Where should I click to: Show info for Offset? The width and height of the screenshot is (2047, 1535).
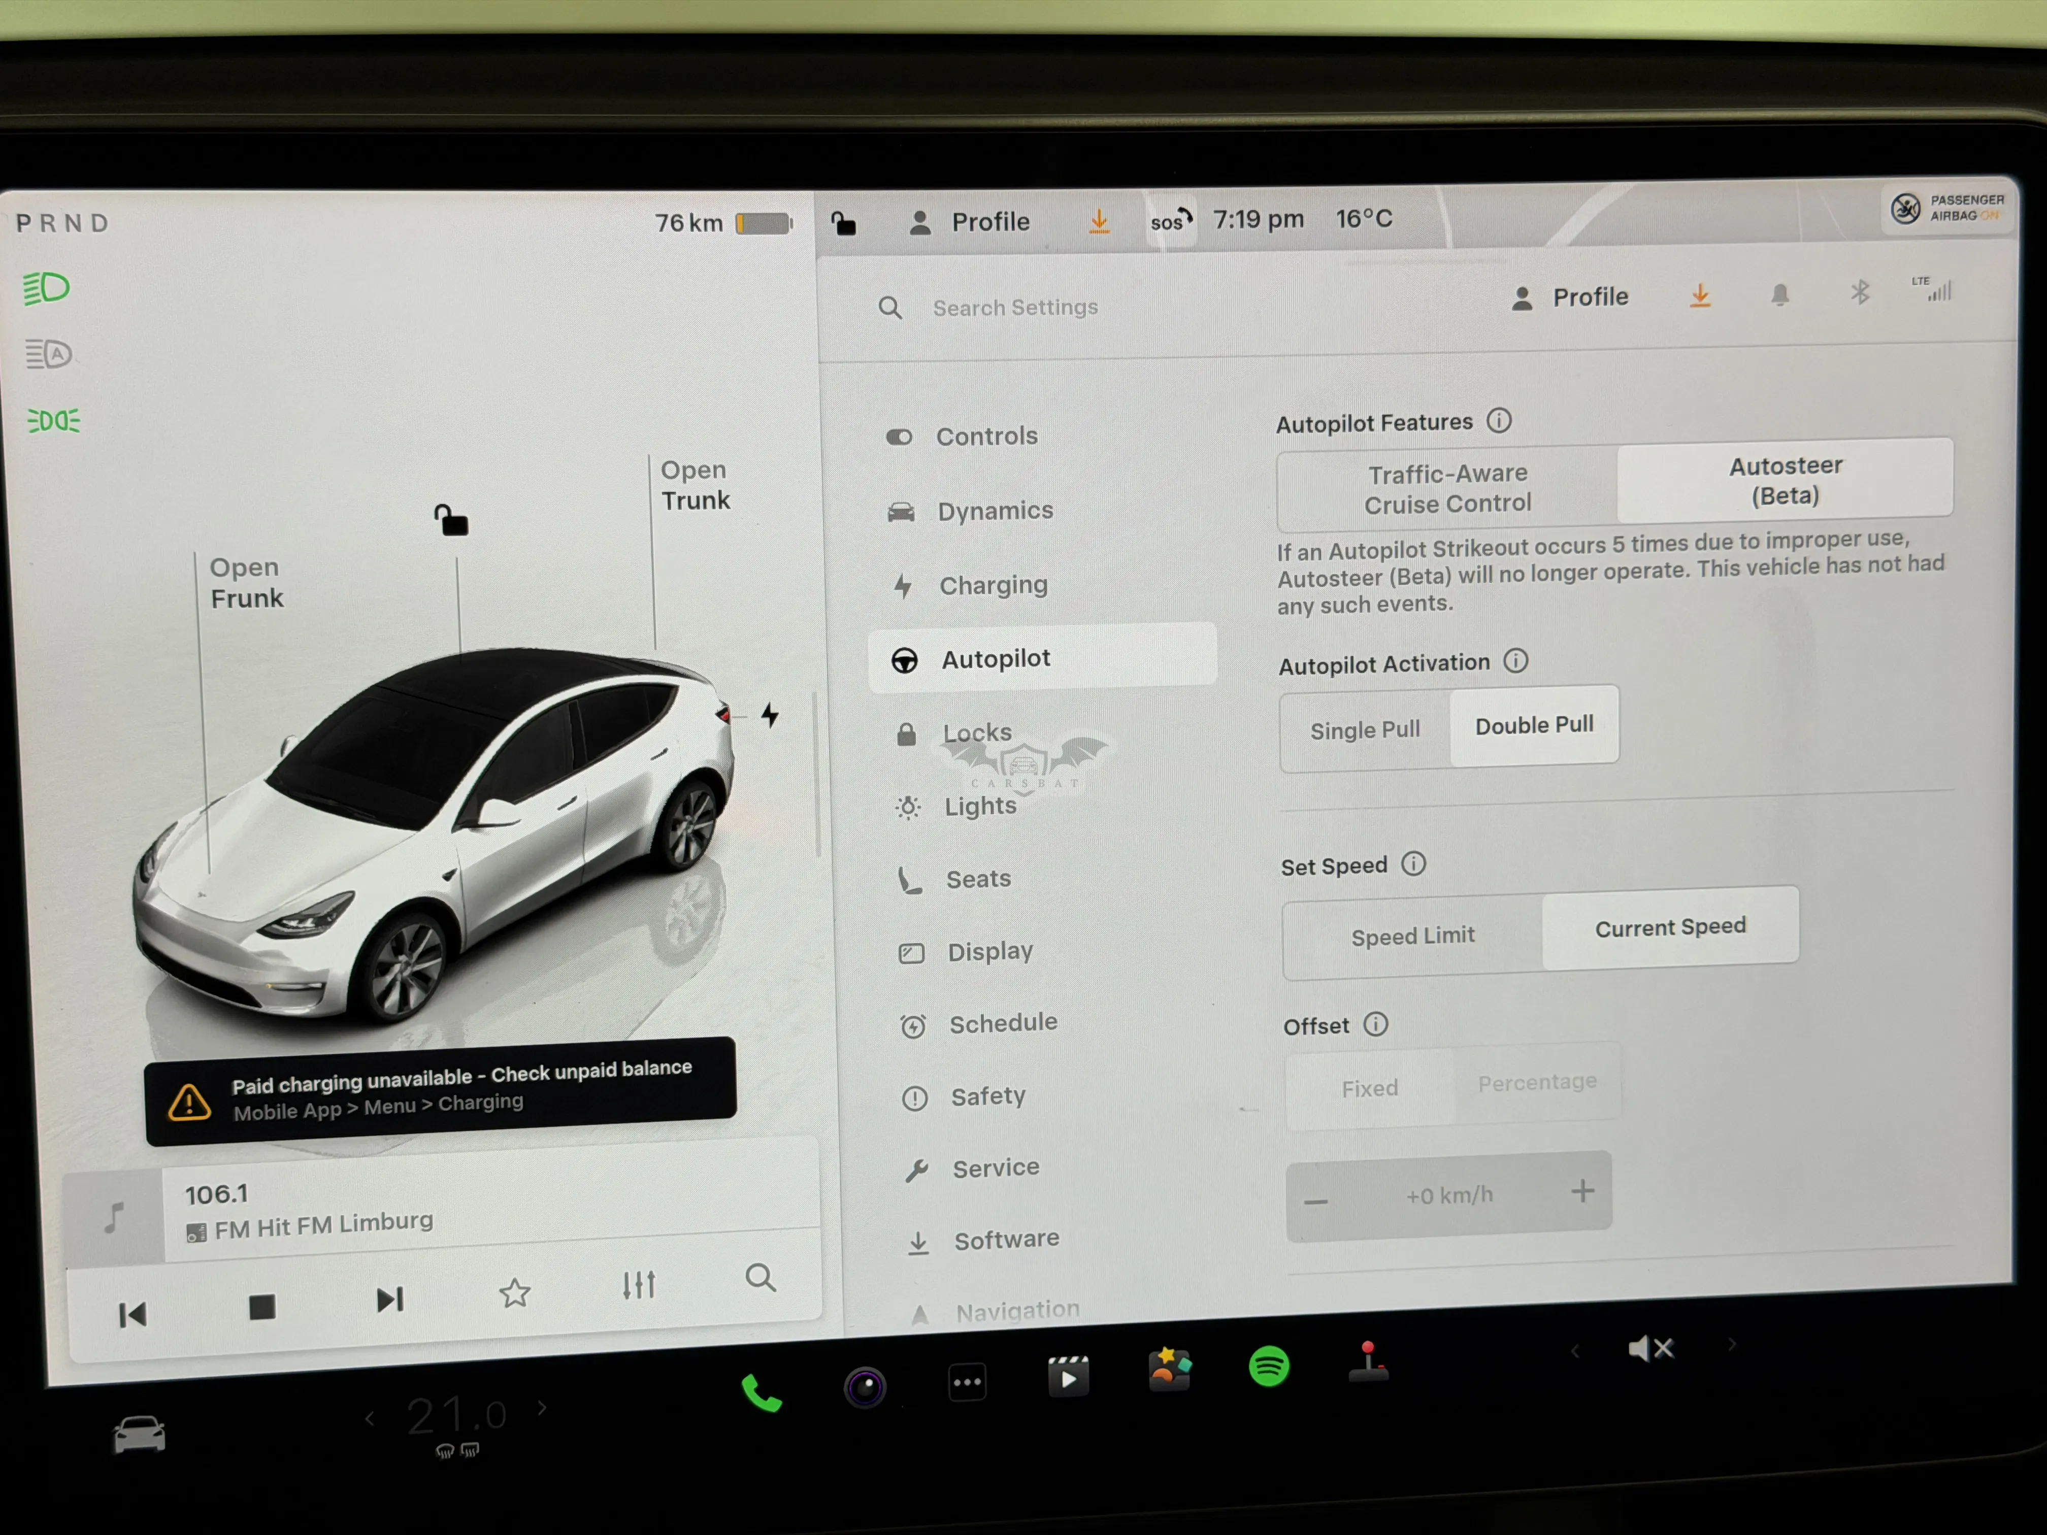1376,1023
